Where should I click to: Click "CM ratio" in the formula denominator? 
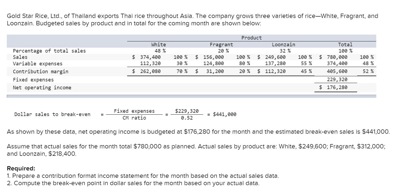coord(134,118)
